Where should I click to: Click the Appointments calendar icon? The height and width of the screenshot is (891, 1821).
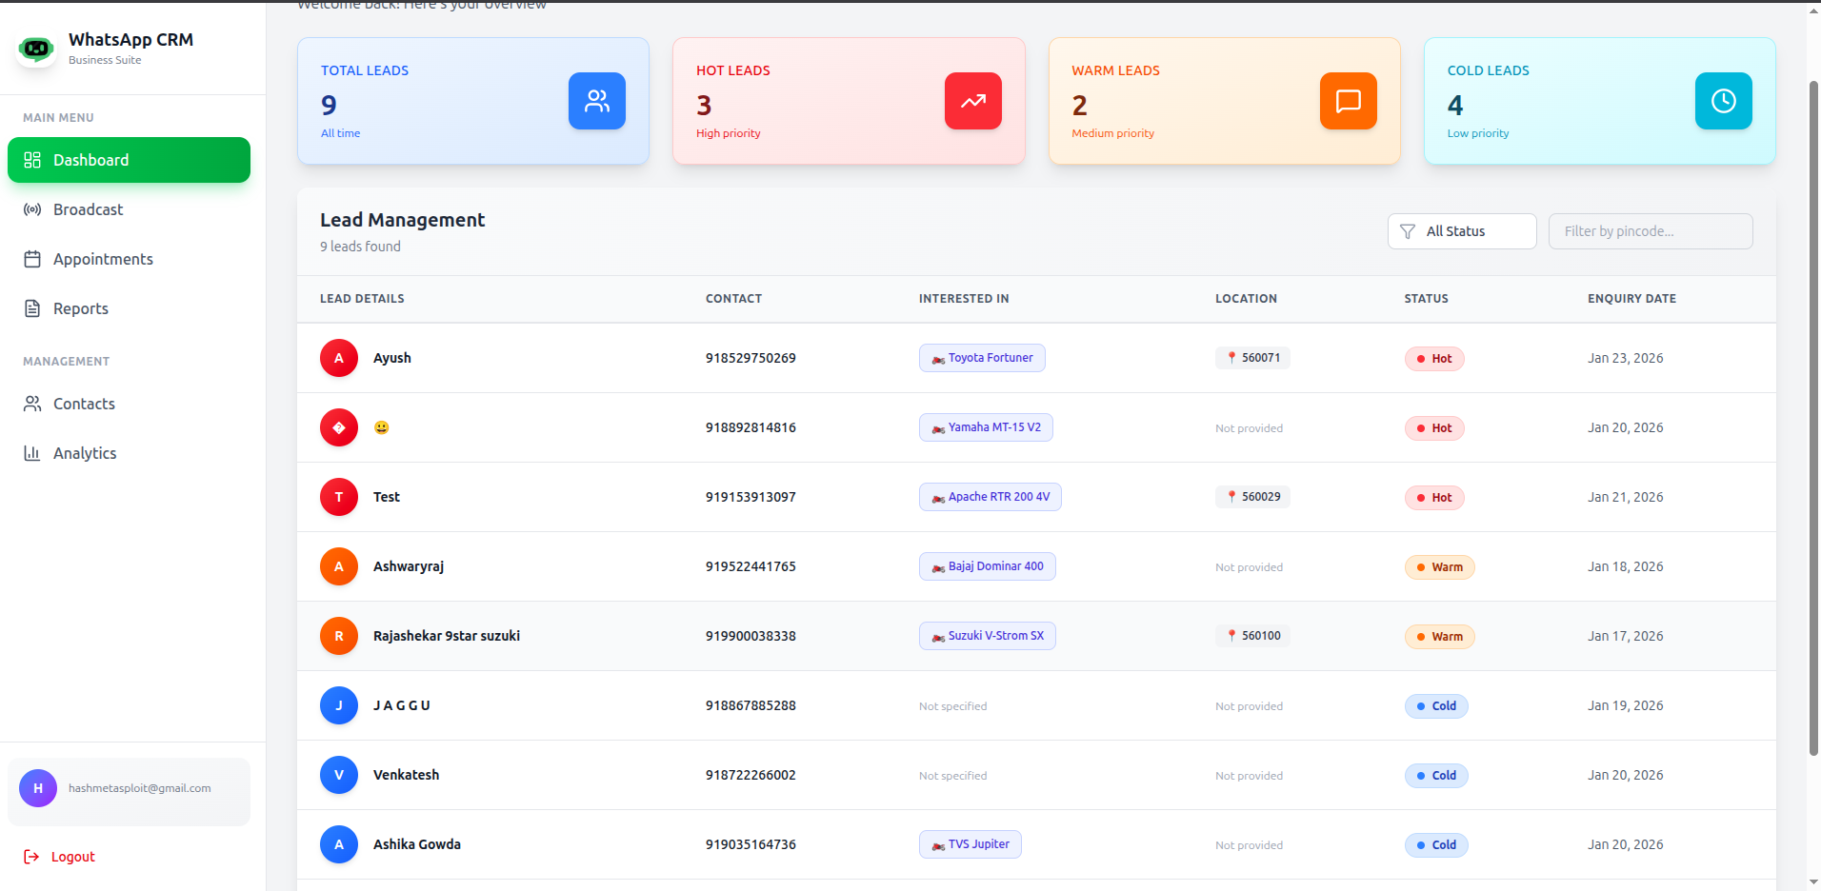point(32,259)
